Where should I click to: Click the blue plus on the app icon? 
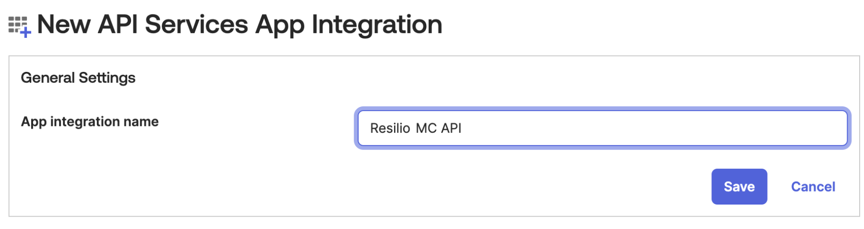(x=26, y=33)
